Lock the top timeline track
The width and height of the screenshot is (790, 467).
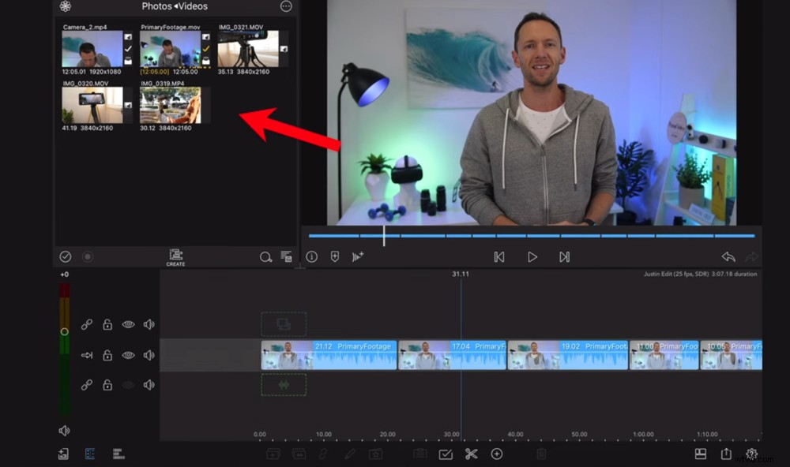[108, 323]
